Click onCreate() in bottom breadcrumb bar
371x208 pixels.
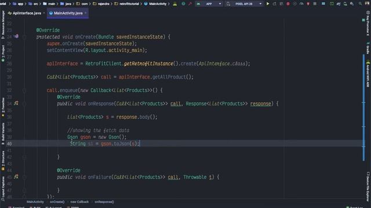click(x=57, y=202)
